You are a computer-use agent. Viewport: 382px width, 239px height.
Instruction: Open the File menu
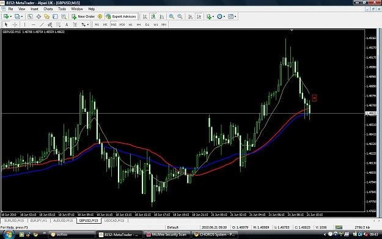pos(10,9)
